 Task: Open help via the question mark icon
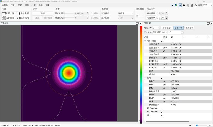pyautogui.click(x=196, y=5)
